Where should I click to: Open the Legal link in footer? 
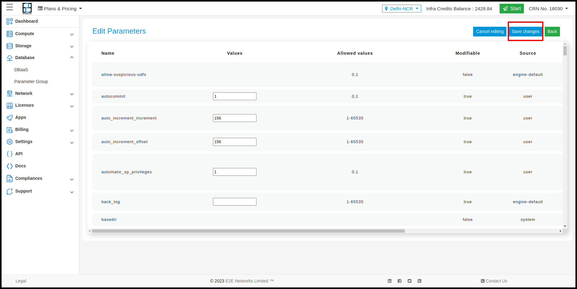tap(21, 281)
